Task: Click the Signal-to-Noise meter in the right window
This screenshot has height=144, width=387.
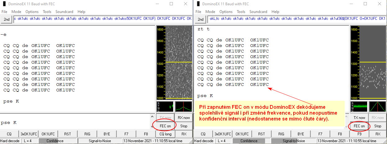Action: (x=290, y=141)
